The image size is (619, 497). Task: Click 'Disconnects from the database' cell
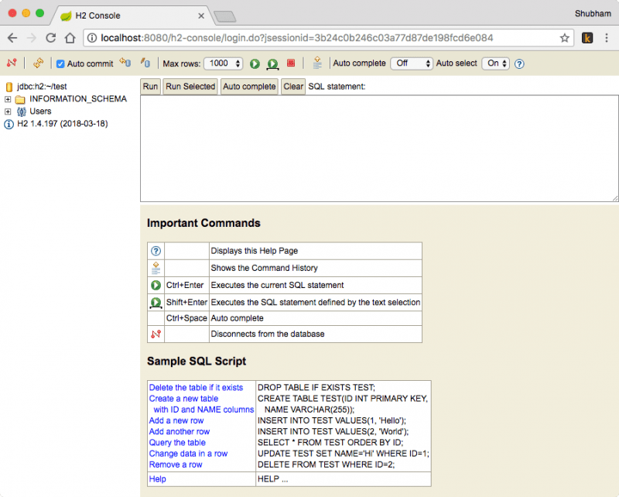[x=316, y=334]
